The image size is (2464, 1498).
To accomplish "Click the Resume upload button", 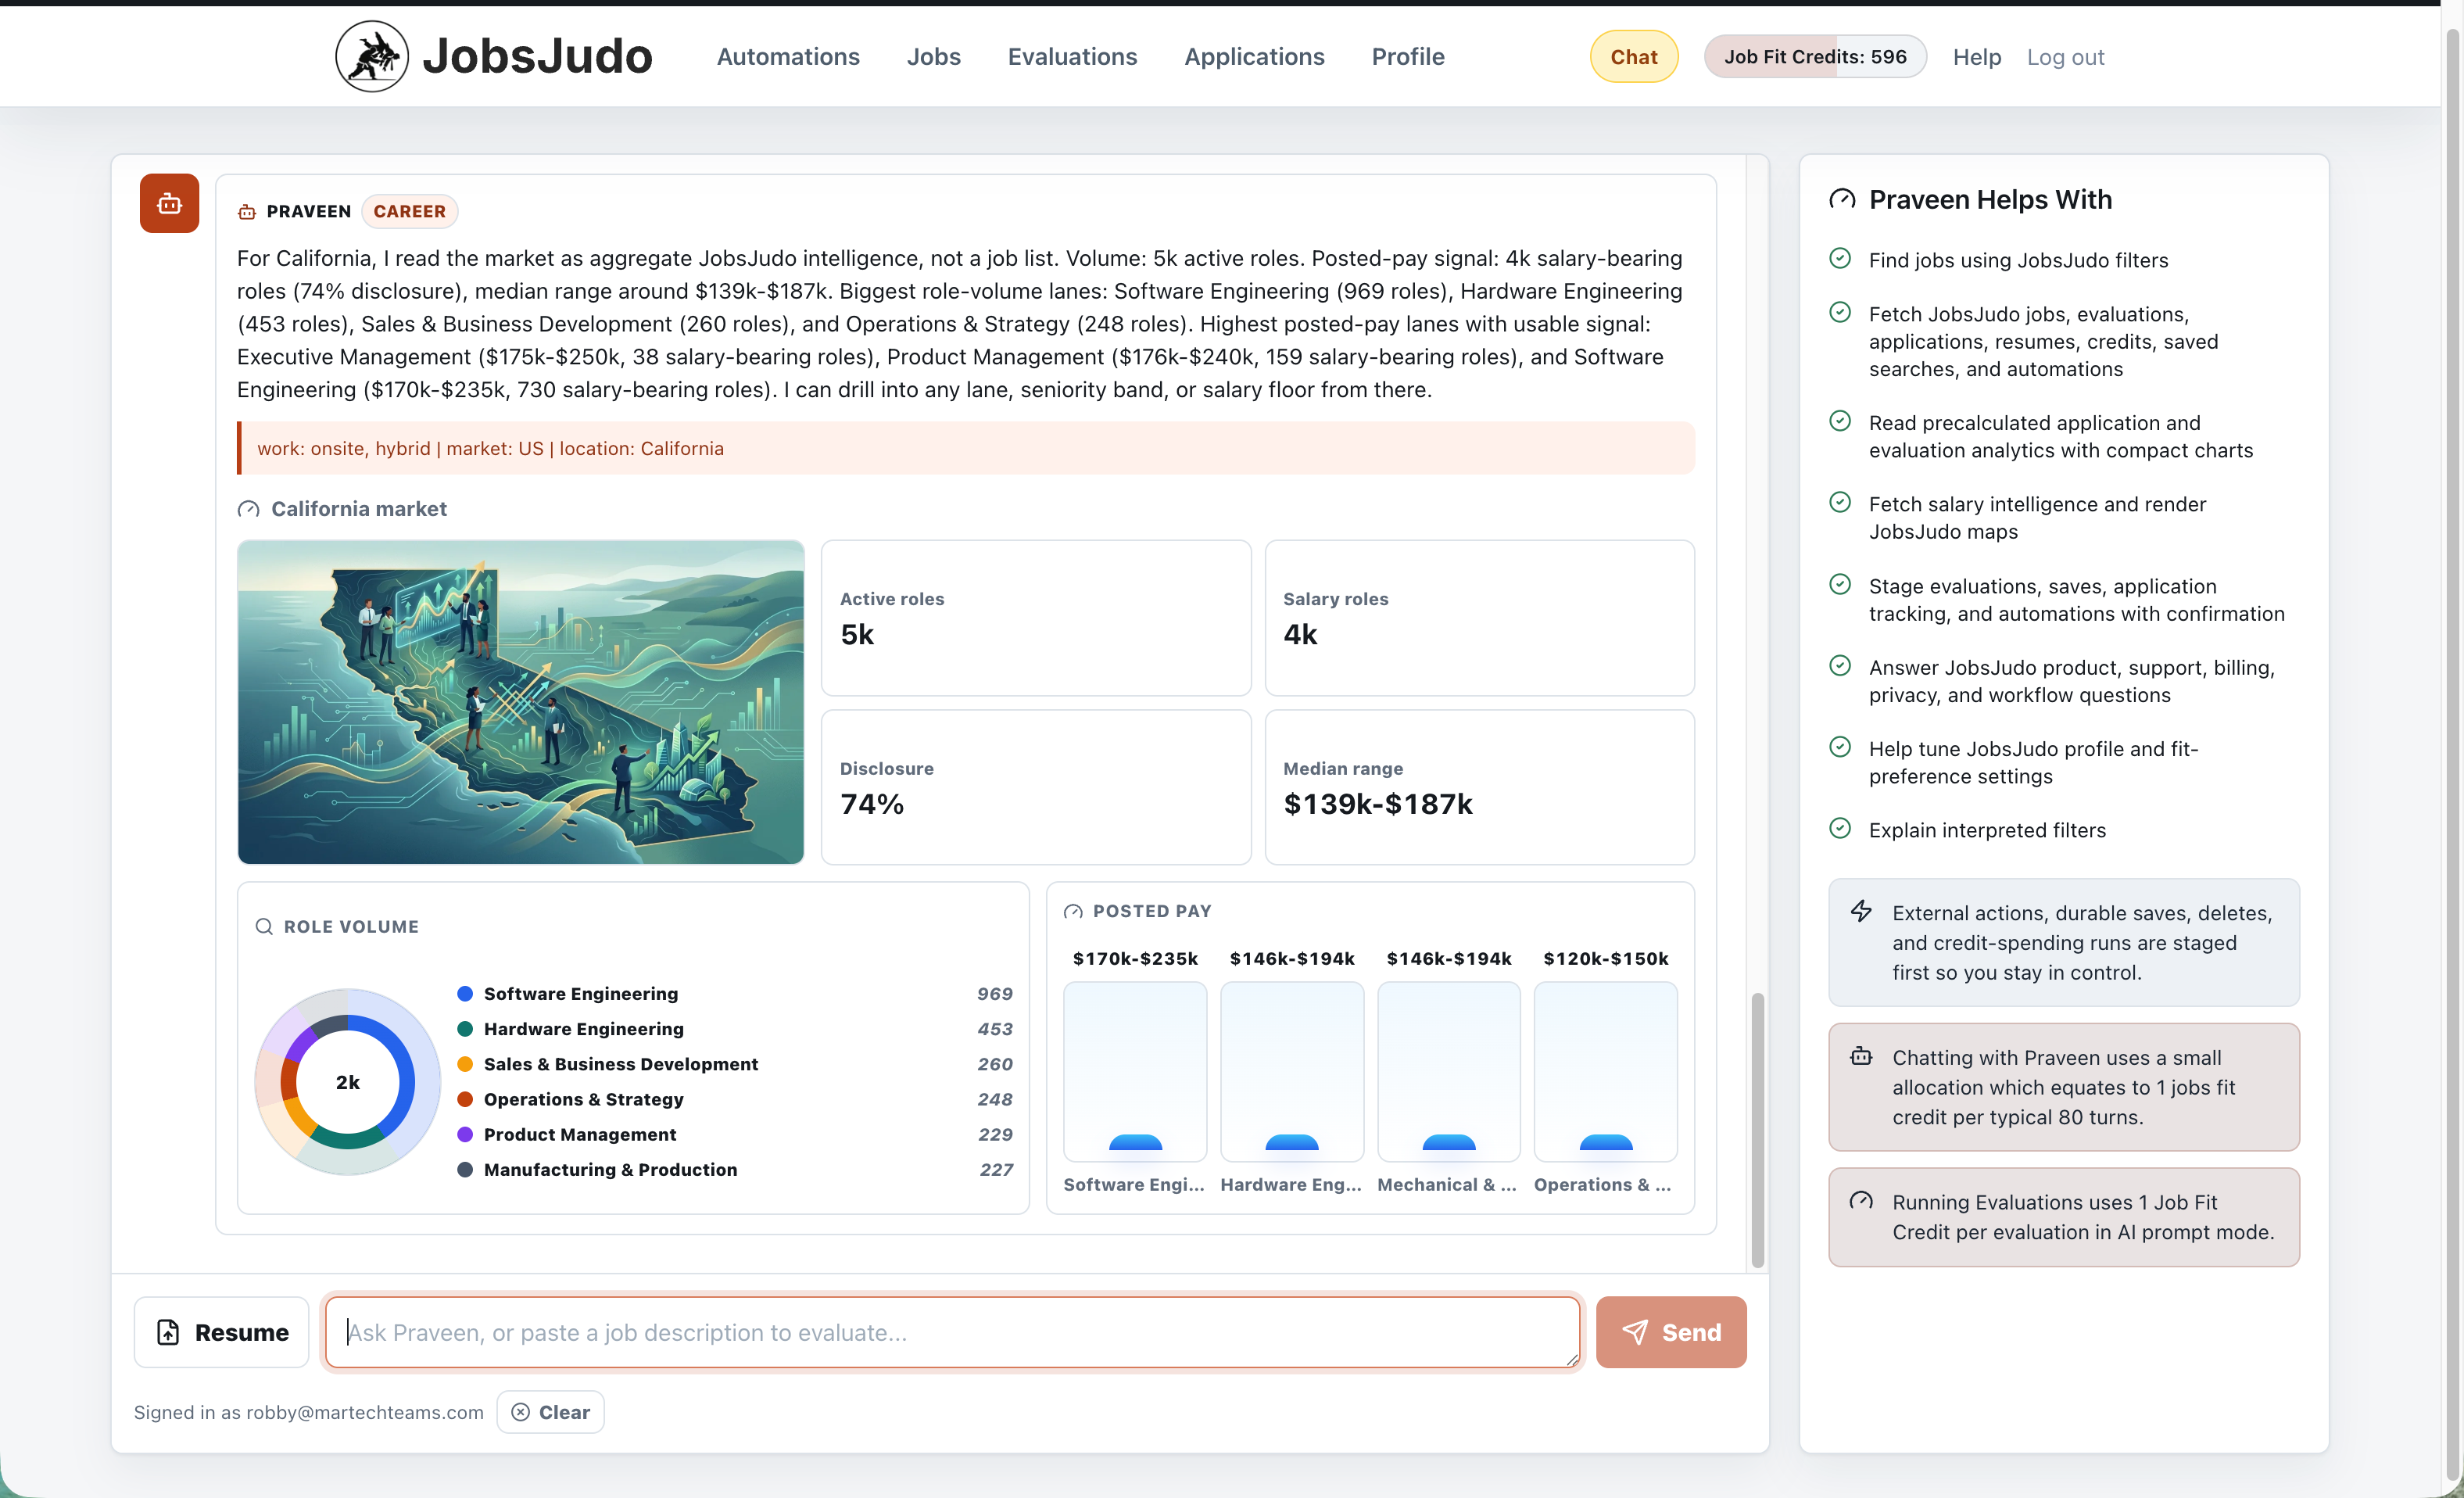I will (x=222, y=1332).
